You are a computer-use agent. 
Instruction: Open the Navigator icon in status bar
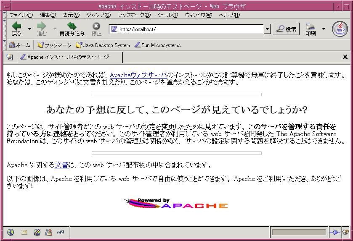coord(11,232)
